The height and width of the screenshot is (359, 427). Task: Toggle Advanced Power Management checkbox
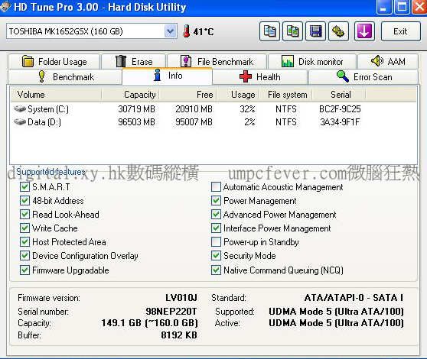(x=217, y=215)
